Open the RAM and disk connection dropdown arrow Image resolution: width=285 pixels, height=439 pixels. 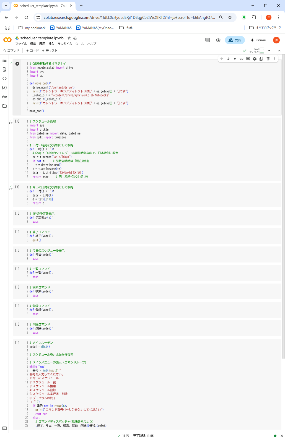[x=269, y=51]
